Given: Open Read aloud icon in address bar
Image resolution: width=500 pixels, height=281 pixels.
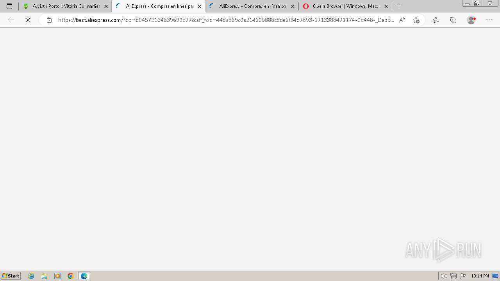Looking at the screenshot, I should [x=402, y=20].
